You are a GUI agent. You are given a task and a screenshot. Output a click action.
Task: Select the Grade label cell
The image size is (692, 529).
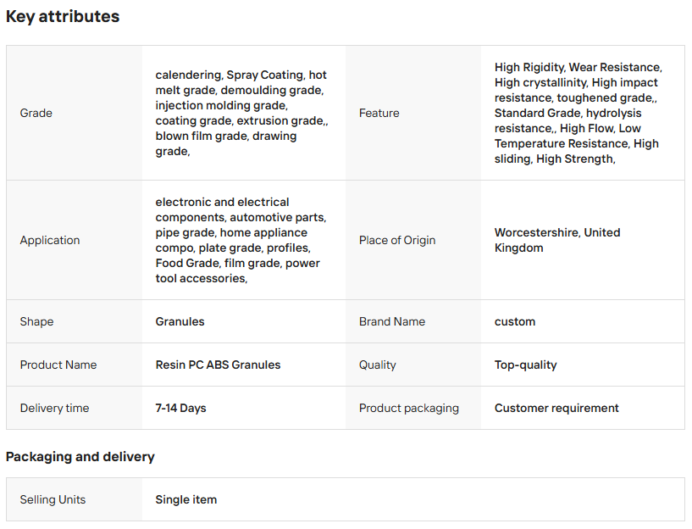[75, 113]
